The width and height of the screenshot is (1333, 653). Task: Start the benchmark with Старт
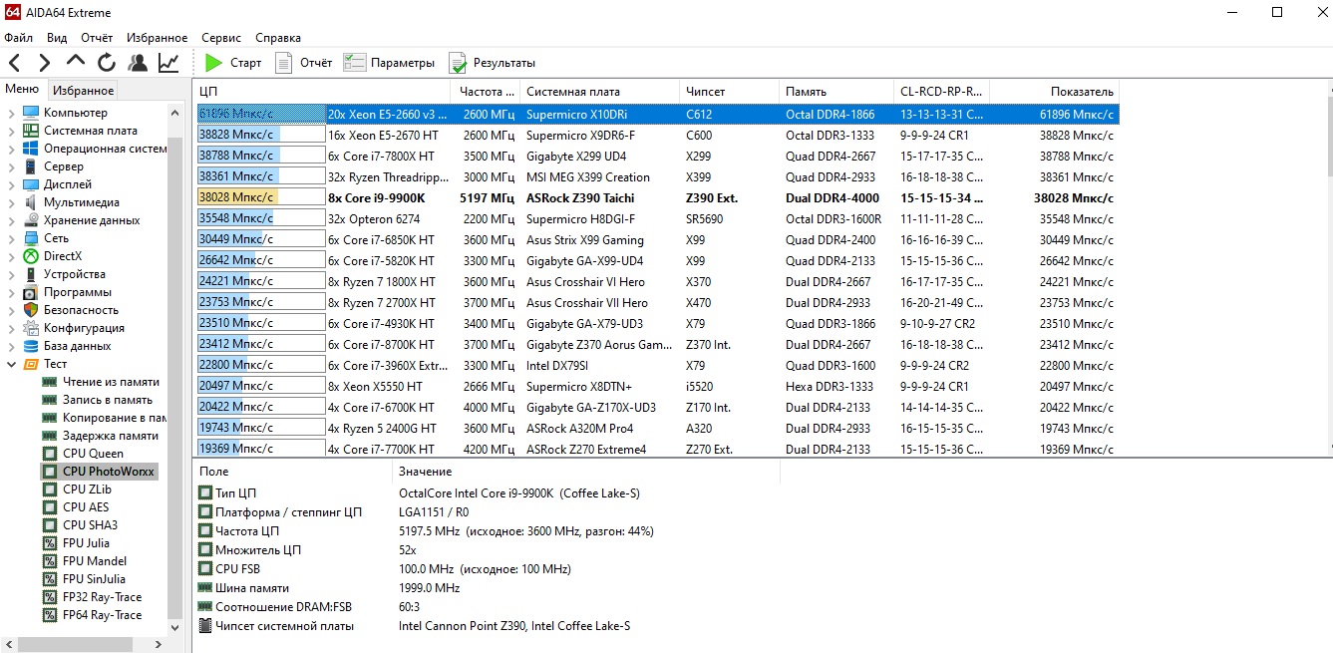tap(232, 63)
